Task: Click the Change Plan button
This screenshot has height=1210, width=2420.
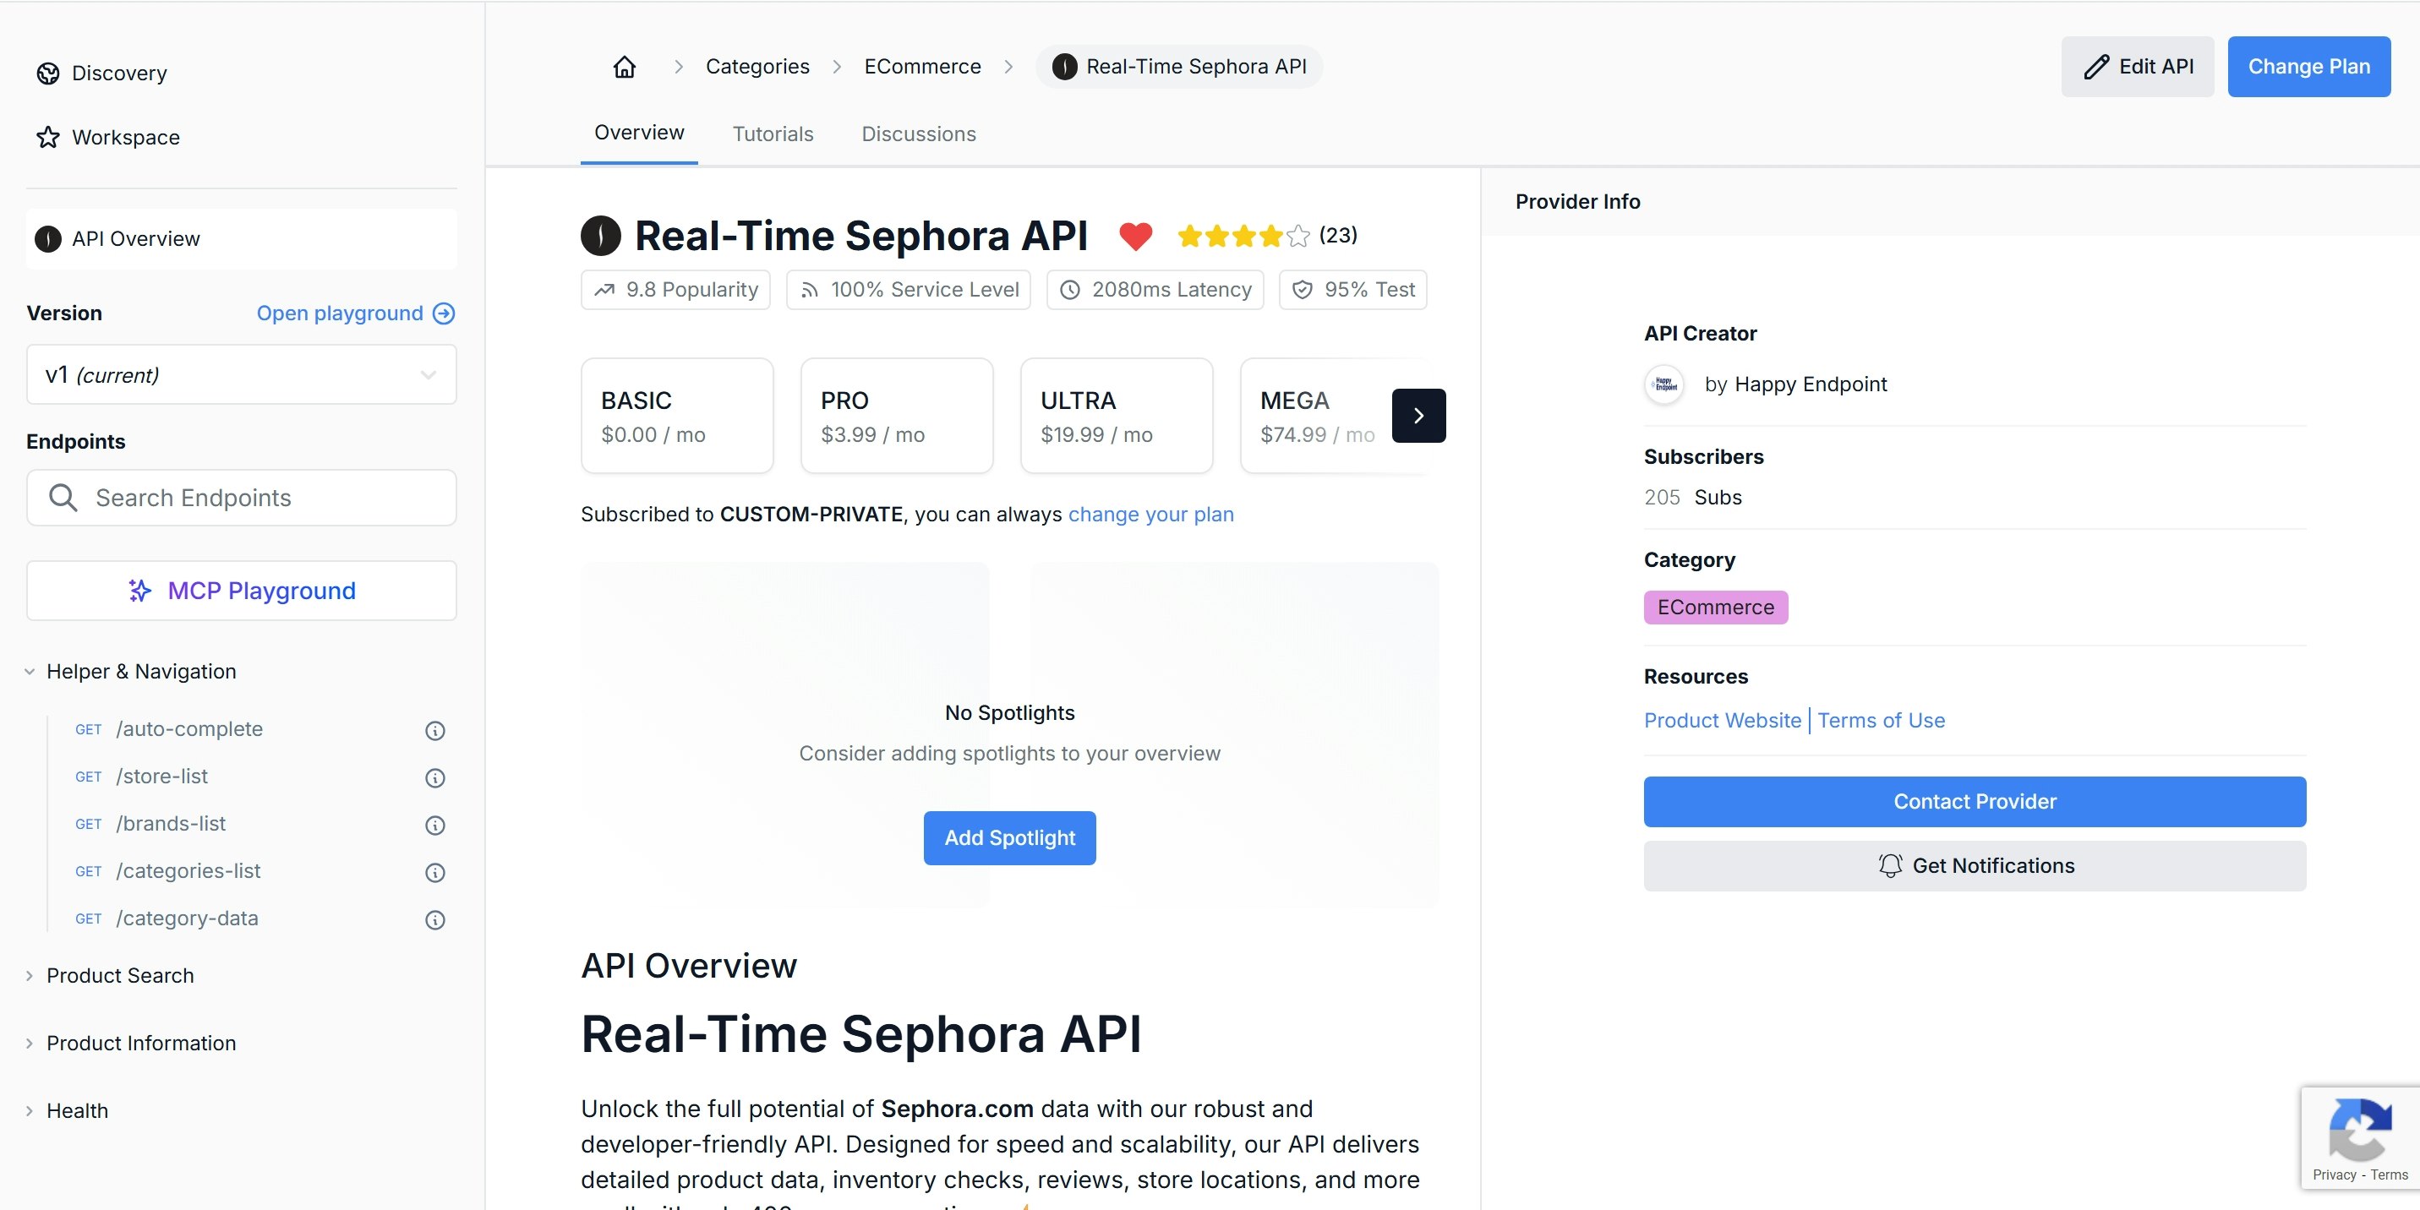Action: (2309, 66)
